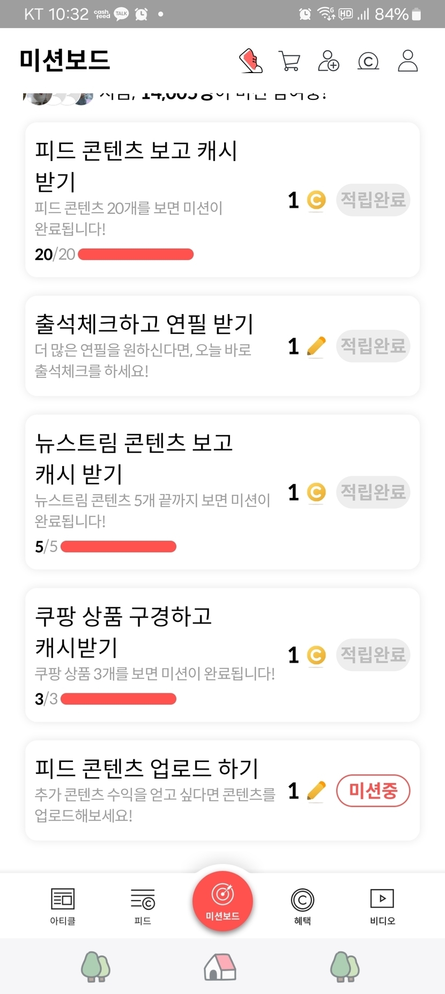This screenshot has height=994, width=445.
Task: Tap the red sneaker icon in header
Action: [x=250, y=61]
